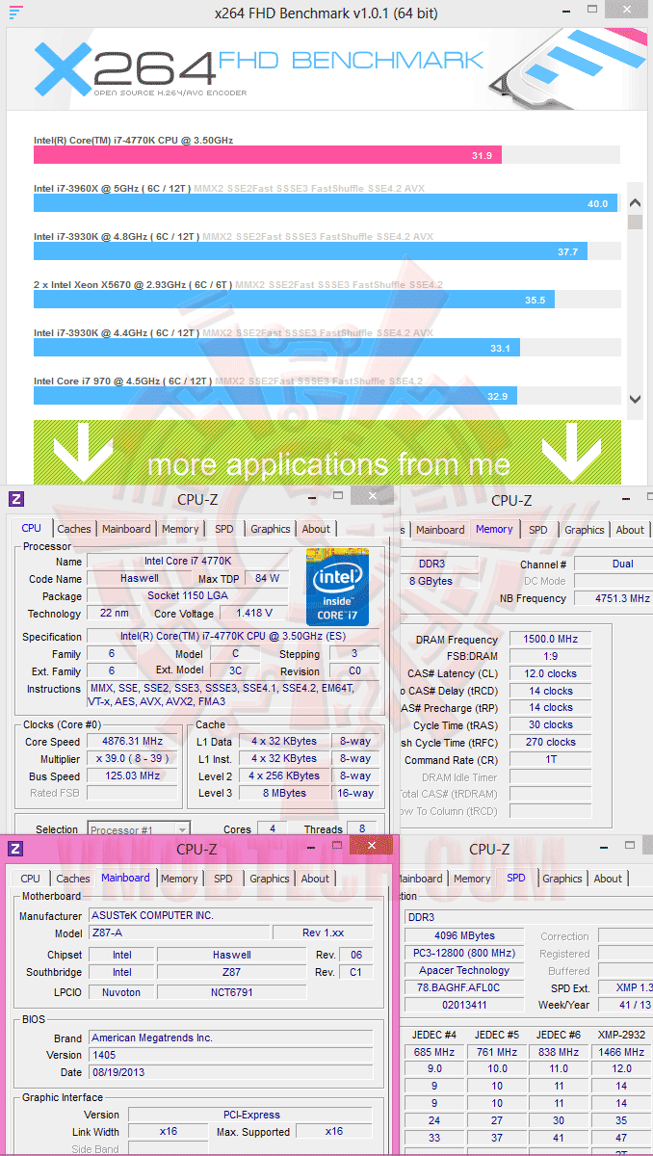The image size is (653, 1156).
Task: Click the Package field Socket 1150 LGA
Action: point(188,595)
